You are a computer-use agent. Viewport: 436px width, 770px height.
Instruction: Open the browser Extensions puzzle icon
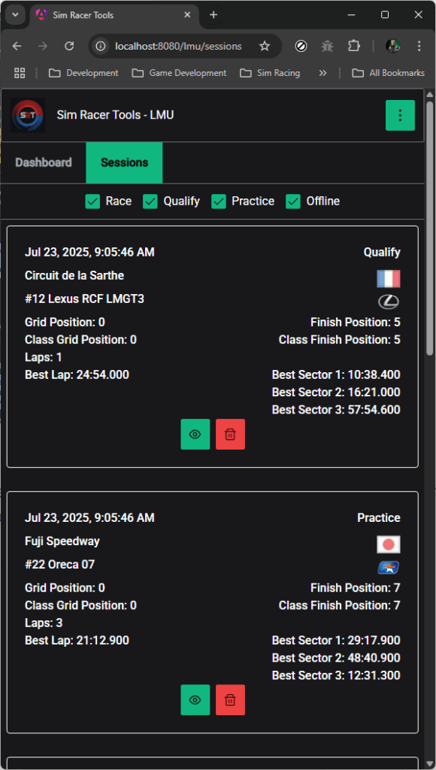click(x=353, y=46)
